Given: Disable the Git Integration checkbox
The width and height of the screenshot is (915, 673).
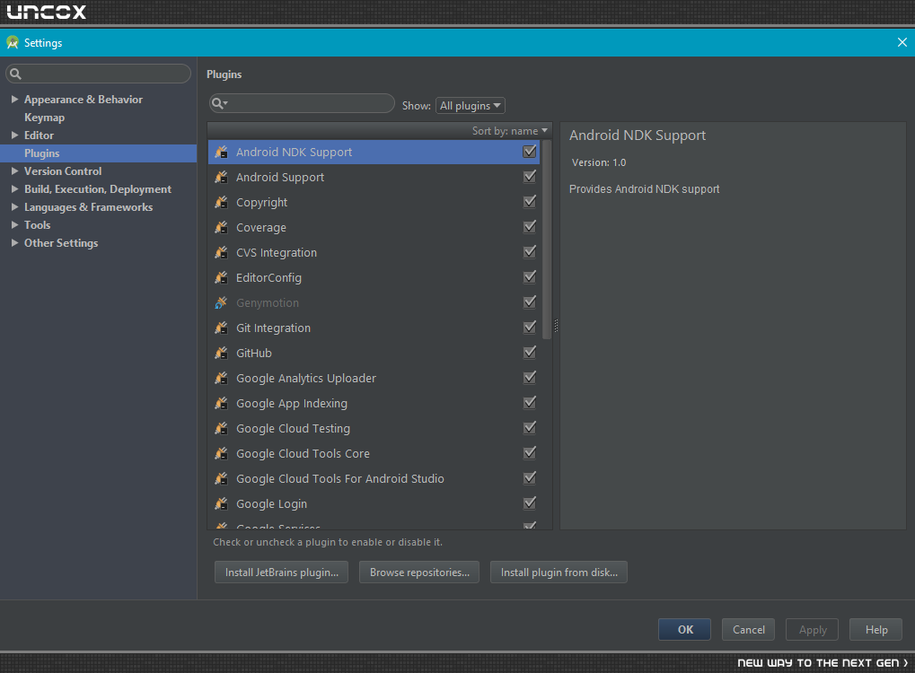Looking at the screenshot, I should coord(529,328).
